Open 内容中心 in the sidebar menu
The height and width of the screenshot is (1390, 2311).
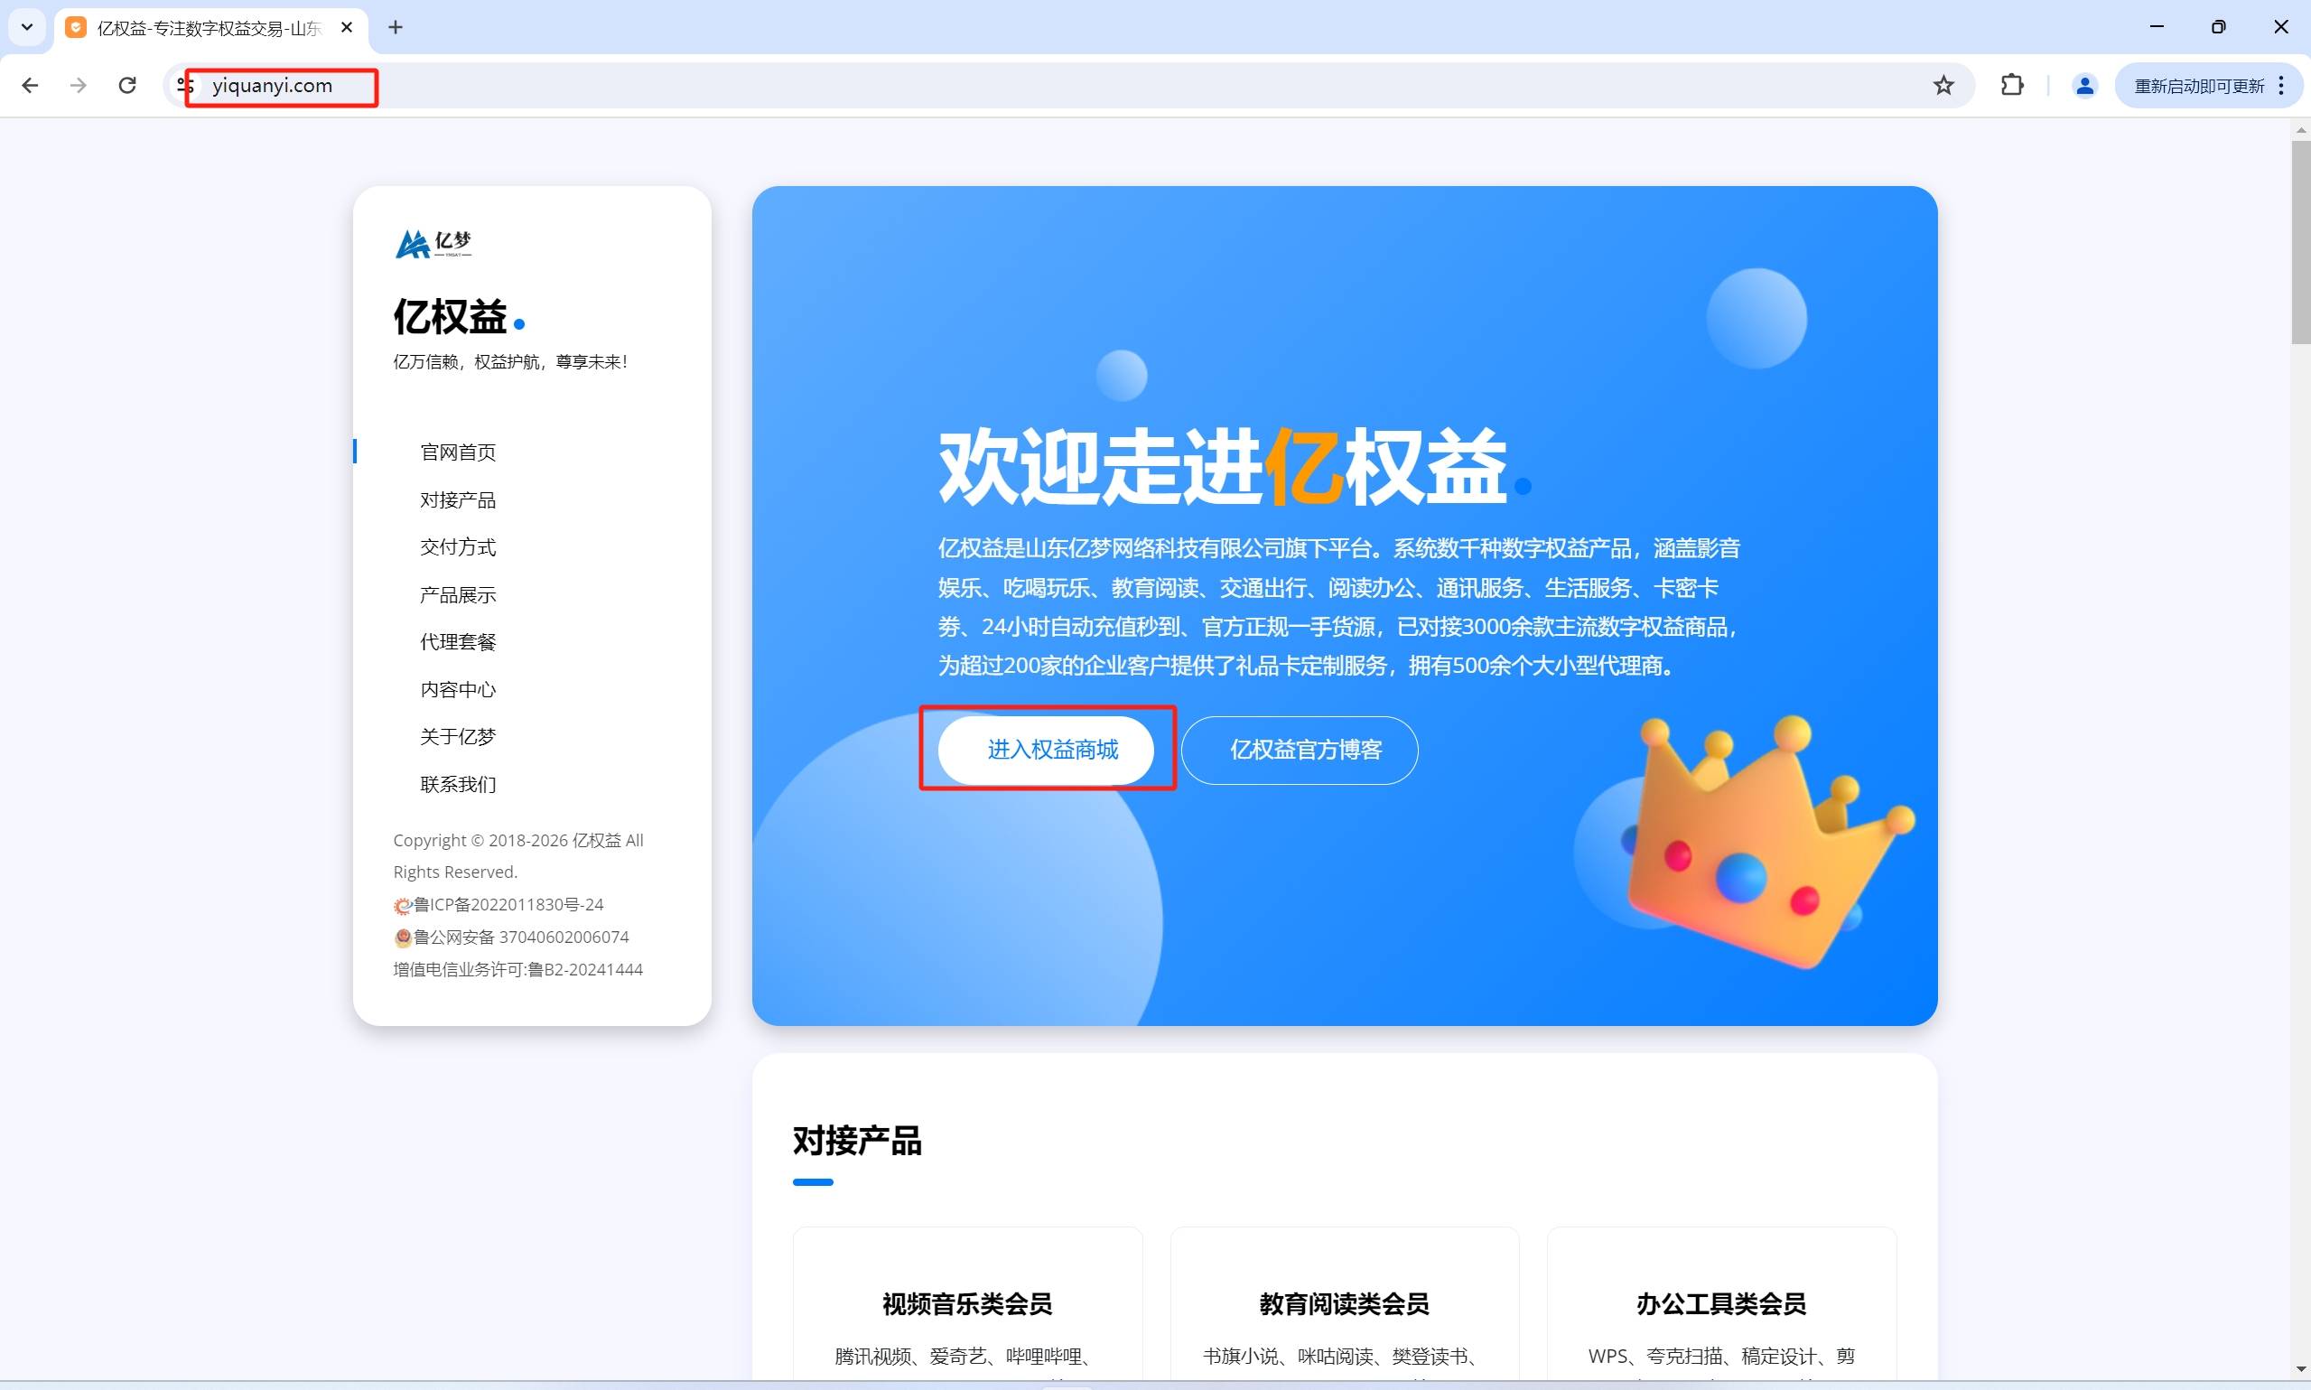pyautogui.click(x=458, y=689)
